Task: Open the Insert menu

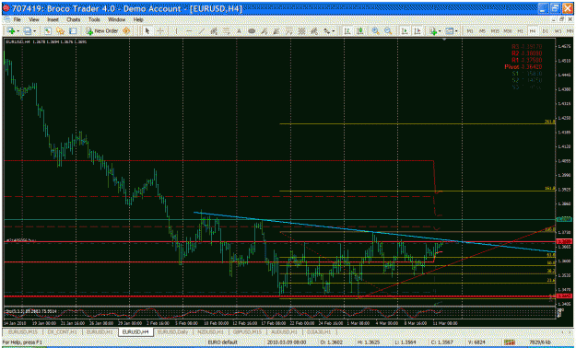Action: pos(53,19)
